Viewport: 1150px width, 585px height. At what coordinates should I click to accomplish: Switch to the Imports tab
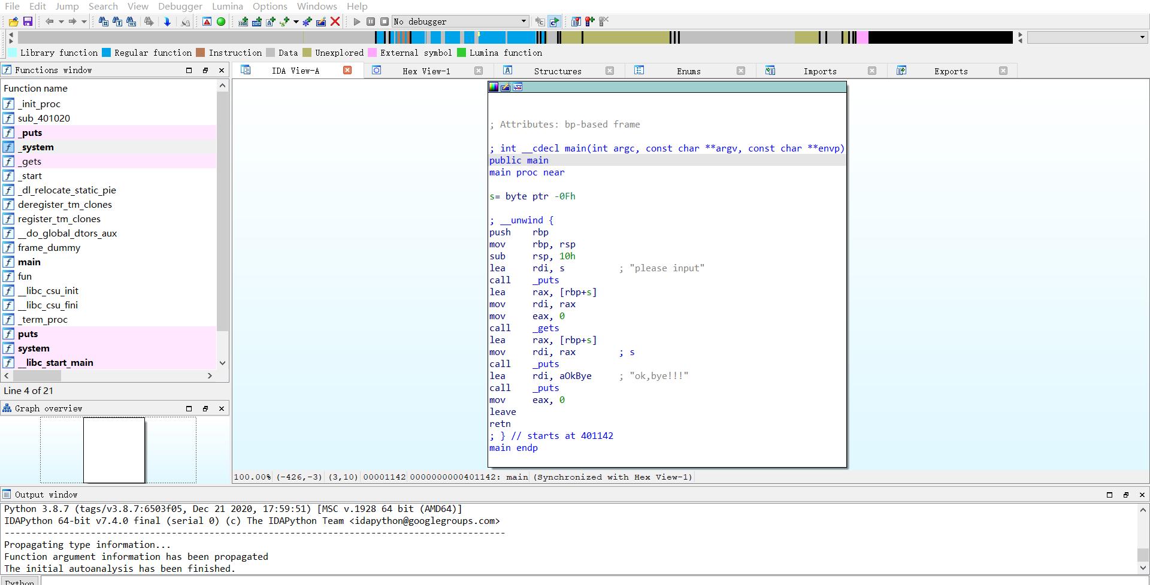pyautogui.click(x=820, y=71)
